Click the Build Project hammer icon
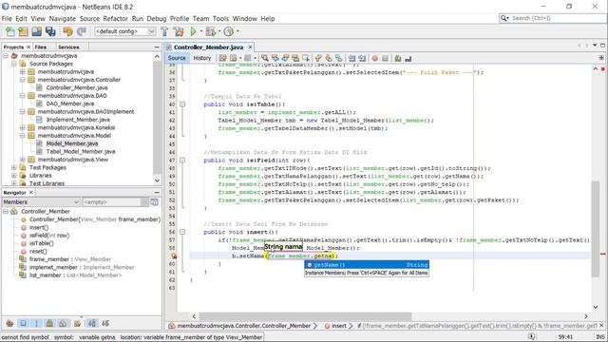The height and width of the screenshot is (342, 608). click(x=164, y=31)
